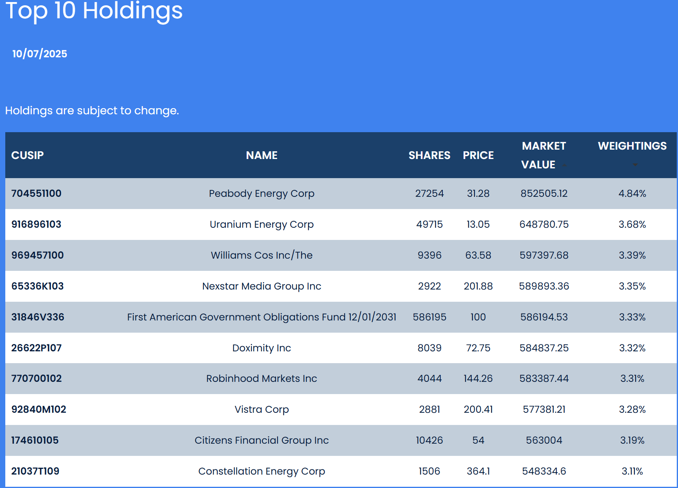Image resolution: width=678 pixels, height=488 pixels.
Task: Select Constellation Energy Corp name
Action: point(262,471)
